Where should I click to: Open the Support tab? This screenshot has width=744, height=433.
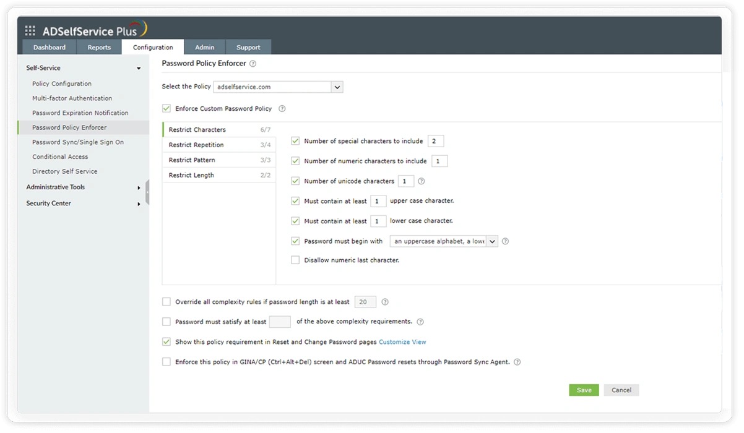tap(248, 48)
